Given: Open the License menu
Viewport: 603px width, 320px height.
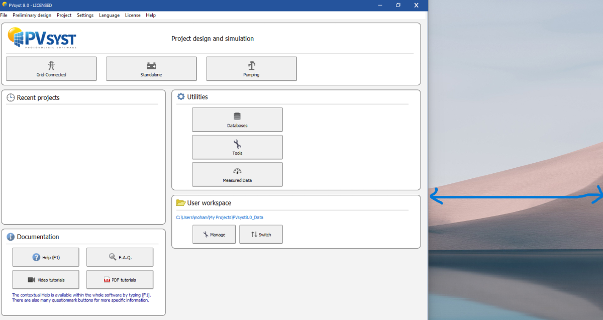Looking at the screenshot, I should [x=133, y=15].
